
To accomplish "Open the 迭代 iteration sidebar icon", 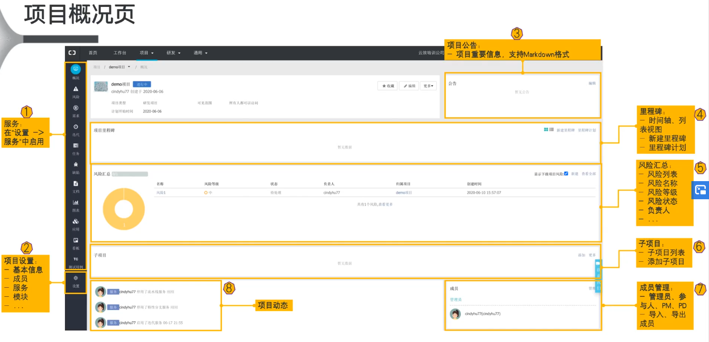I will (x=76, y=127).
